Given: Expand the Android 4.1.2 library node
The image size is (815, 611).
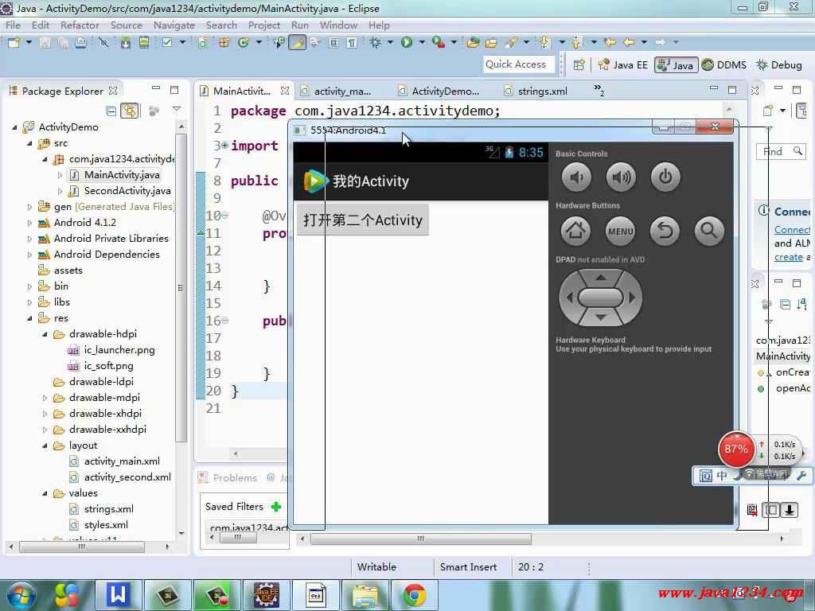Looking at the screenshot, I should click(x=29, y=223).
